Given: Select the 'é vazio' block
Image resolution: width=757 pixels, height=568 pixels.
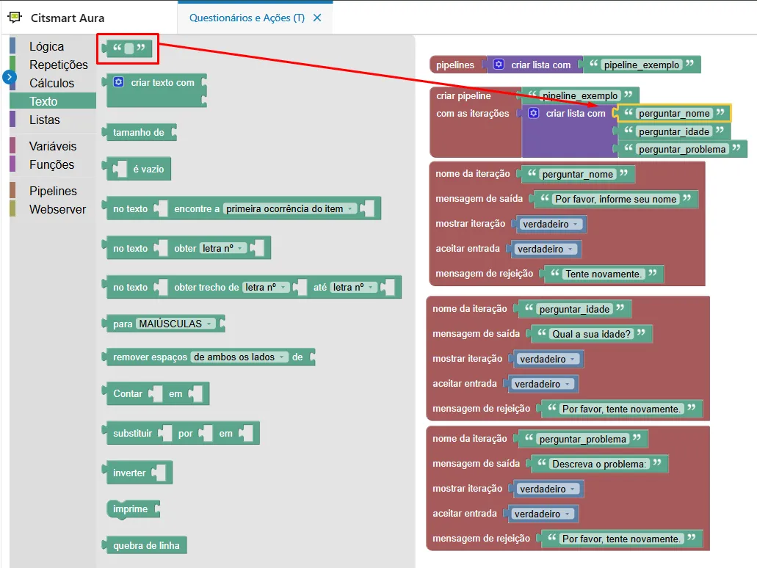Looking at the screenshot, I should 137,169.
